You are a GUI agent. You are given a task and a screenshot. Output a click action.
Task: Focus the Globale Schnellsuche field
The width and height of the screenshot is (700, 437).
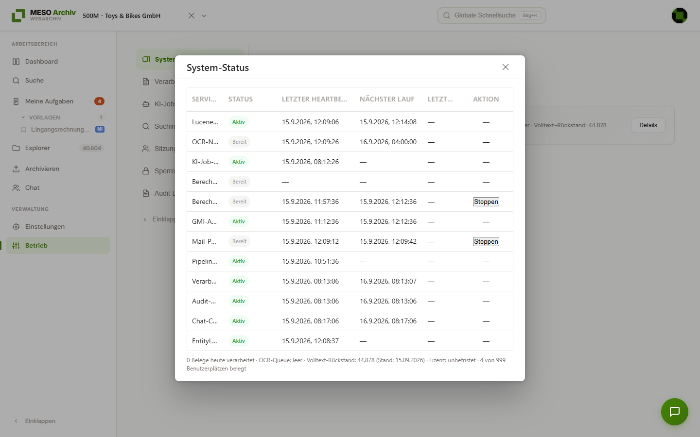coord(491,16)
